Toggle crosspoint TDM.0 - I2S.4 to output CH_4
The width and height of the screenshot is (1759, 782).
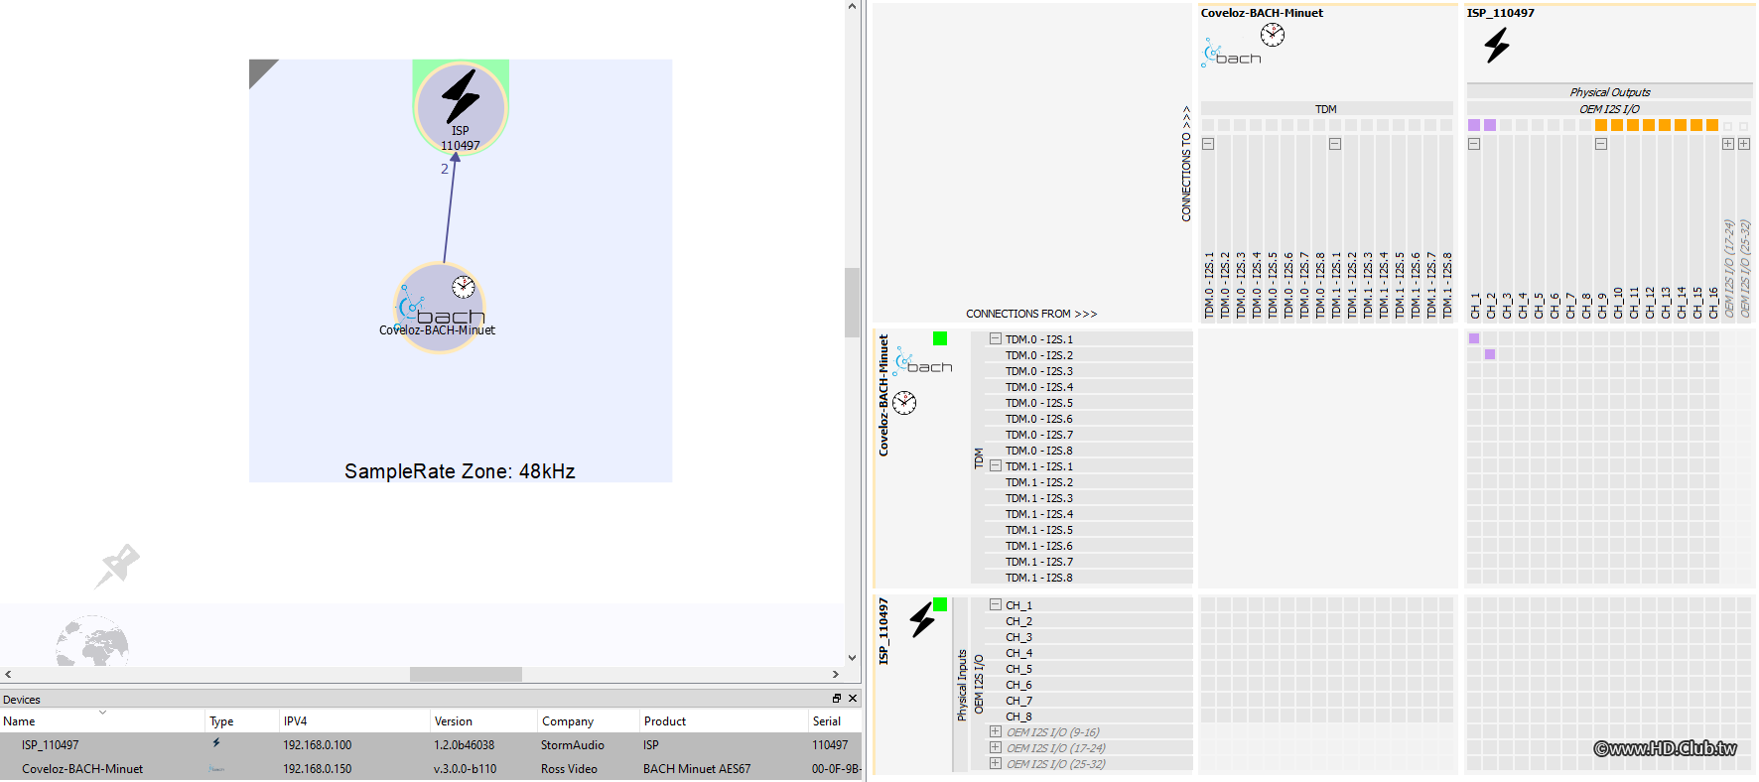[x=1522, y=386]
